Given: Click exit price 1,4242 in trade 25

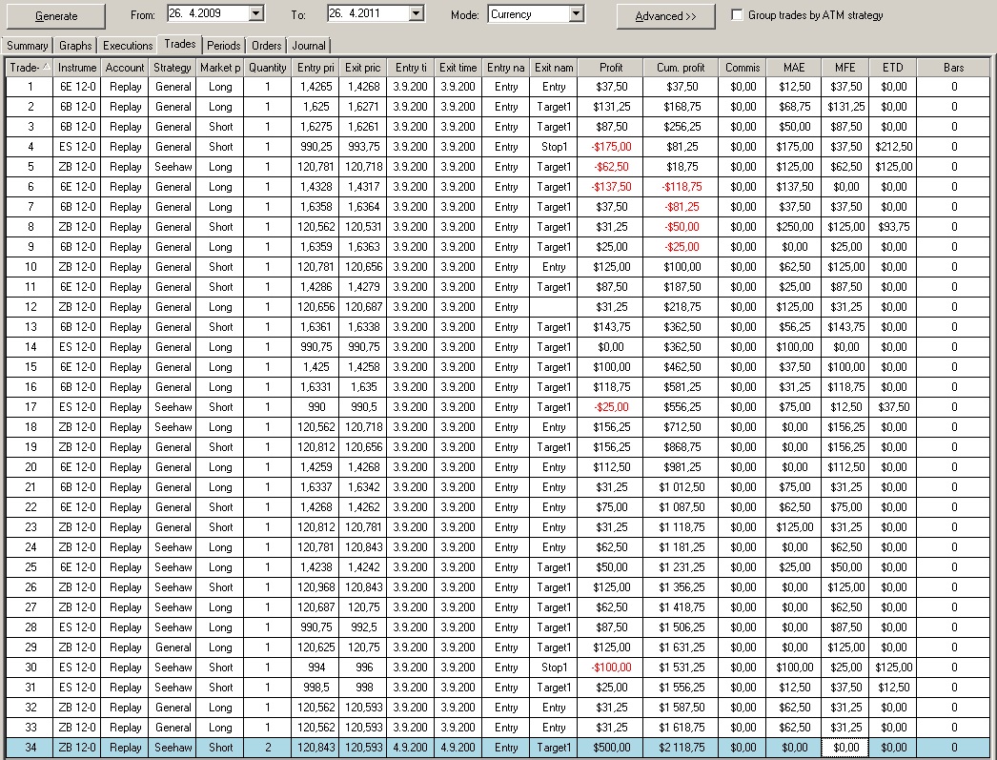Looking at the screenshot, I should point(364,567).
